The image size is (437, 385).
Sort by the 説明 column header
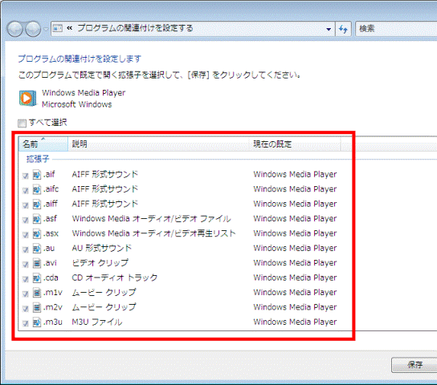tap(158, 144)
